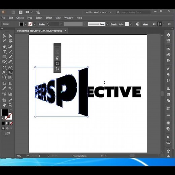
Task: Open the stroke color dropdown arrow
Action: click(x=34, y=24)
